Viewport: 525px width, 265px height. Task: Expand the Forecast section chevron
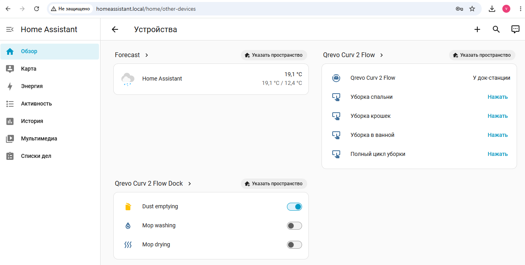pyautogui.click(x=147, y=55)
